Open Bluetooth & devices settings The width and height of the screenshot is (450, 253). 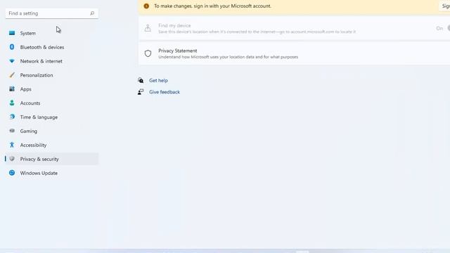pyautogui.click(x=51, y=47)
